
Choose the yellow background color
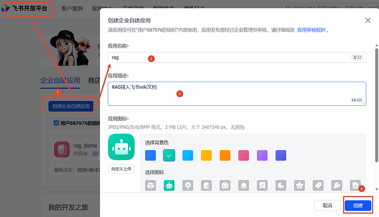(207, 155)
